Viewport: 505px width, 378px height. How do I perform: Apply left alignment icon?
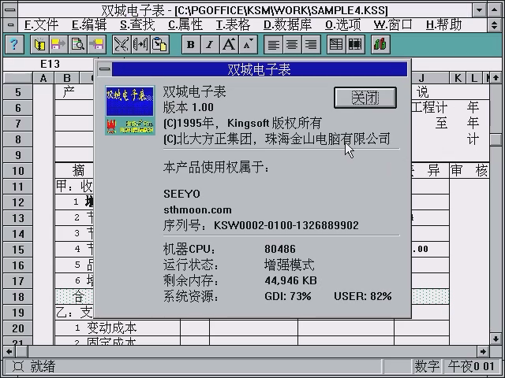click(x=273, y=44)
